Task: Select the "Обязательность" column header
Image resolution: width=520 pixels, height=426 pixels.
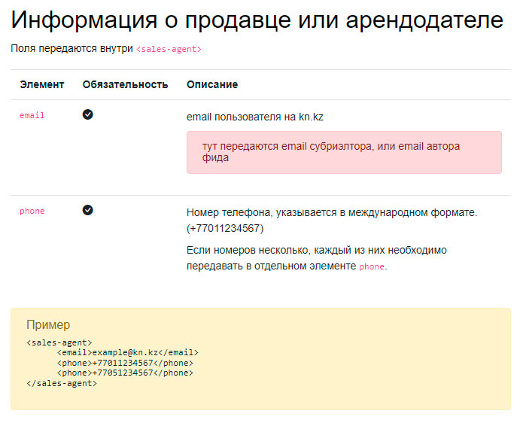Action: [125, 84]
